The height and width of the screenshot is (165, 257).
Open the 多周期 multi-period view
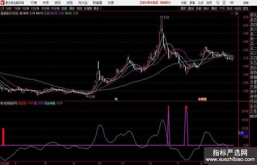click(88, 8)
